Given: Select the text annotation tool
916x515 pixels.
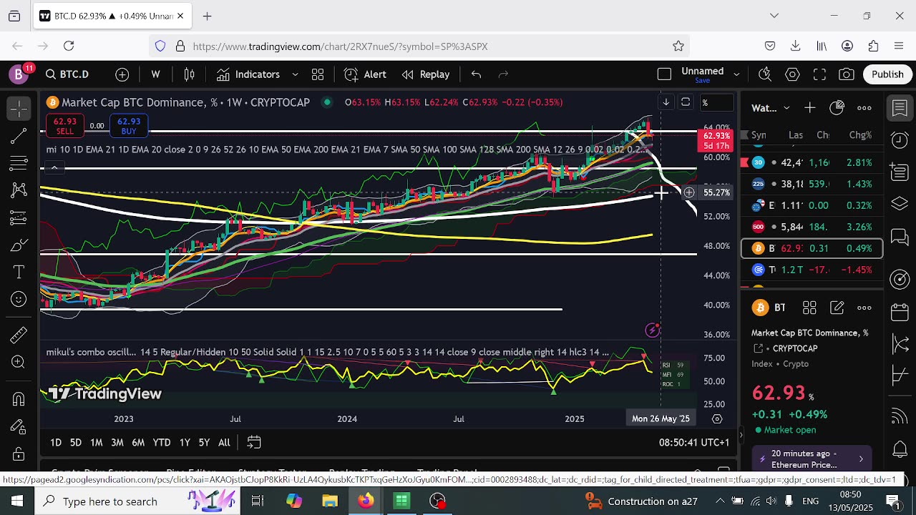Looking at the screenshot, I should (19, 273).
